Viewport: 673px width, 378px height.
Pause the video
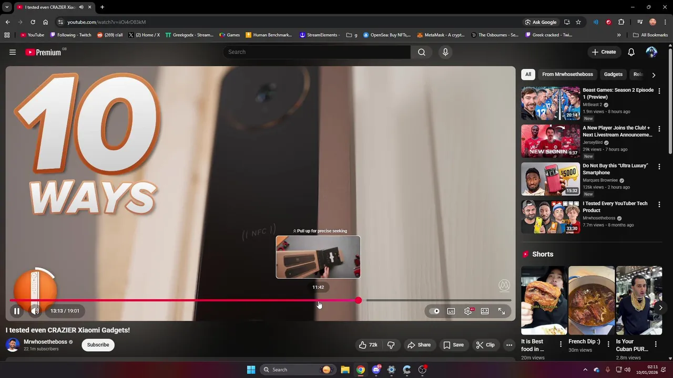(x=17, y=311)
